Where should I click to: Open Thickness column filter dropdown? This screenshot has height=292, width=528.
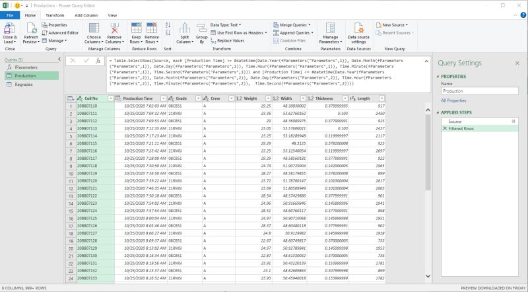click(x=345, y=98)
